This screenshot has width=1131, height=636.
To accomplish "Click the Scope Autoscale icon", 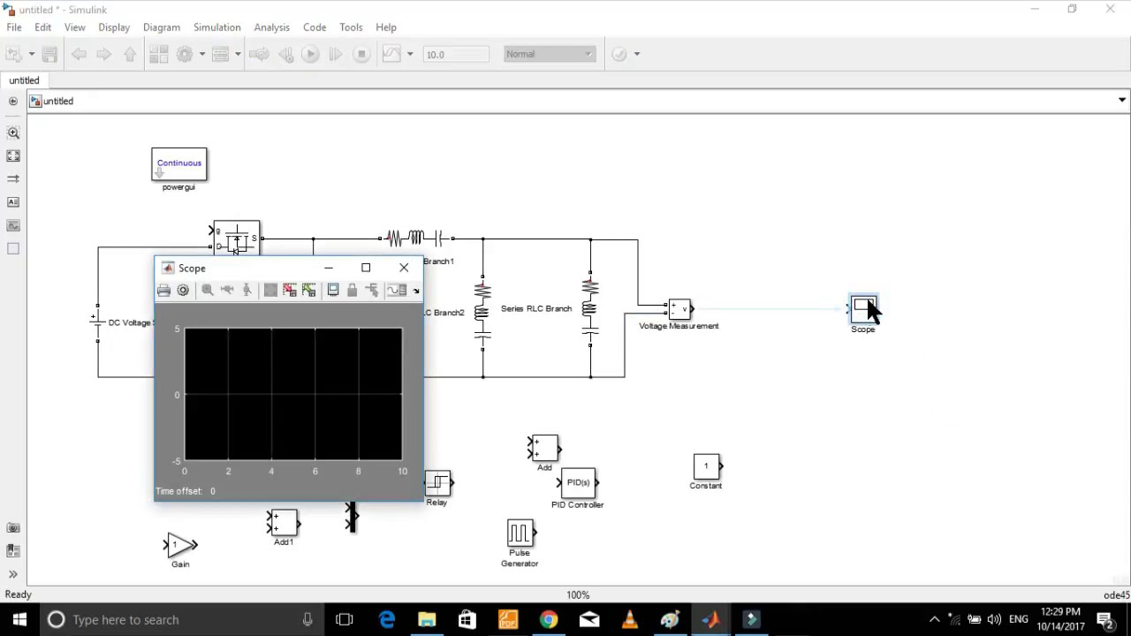I will click(270, 290).
